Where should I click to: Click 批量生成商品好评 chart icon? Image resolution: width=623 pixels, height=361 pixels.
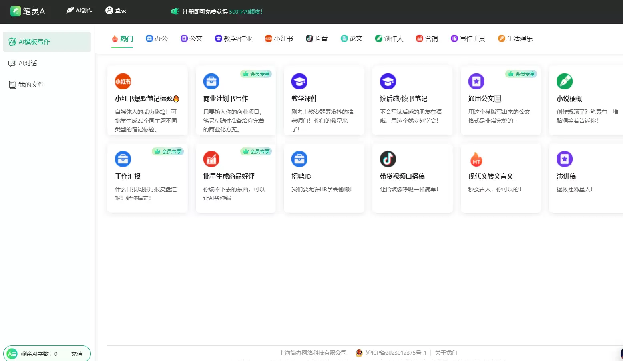(x=211, y=159)
